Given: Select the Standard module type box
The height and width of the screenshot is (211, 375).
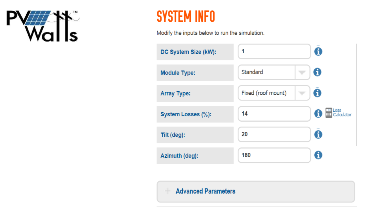Looking at the screenshot, I should (267, 72).
